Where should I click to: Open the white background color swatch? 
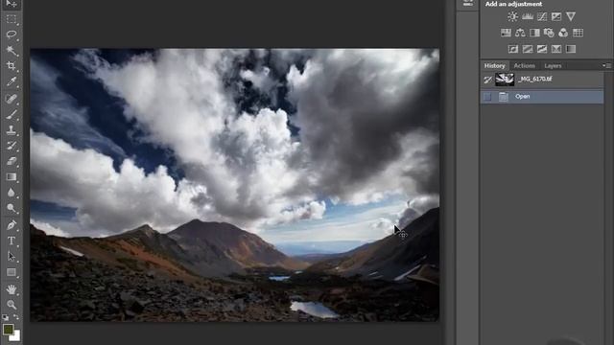[x=15, y=336]
